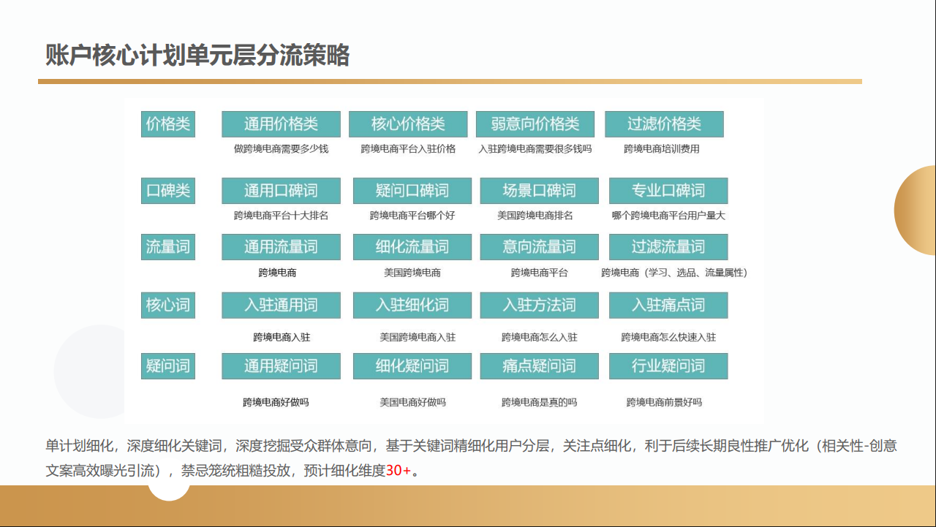The width and height of the screenshot is (936, 527).
Task: Click the 疑问口碑词 box
Action: click(x=412, y=191)
